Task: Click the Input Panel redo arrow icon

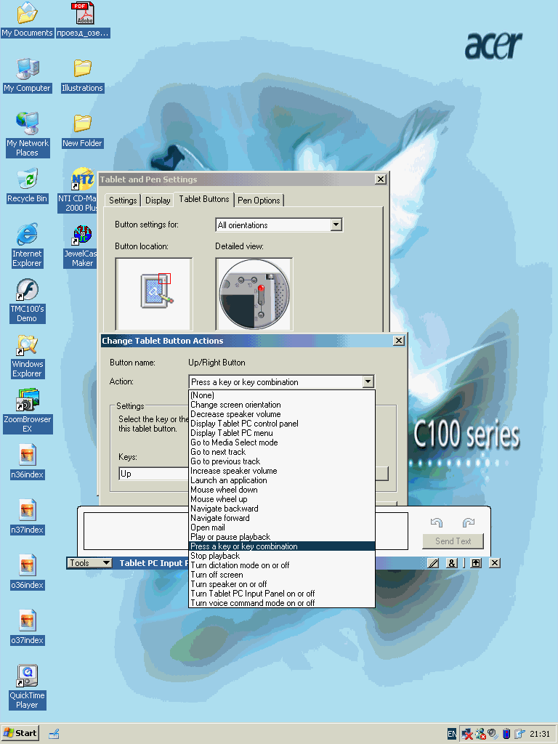Action: click(x=469, y=522)
